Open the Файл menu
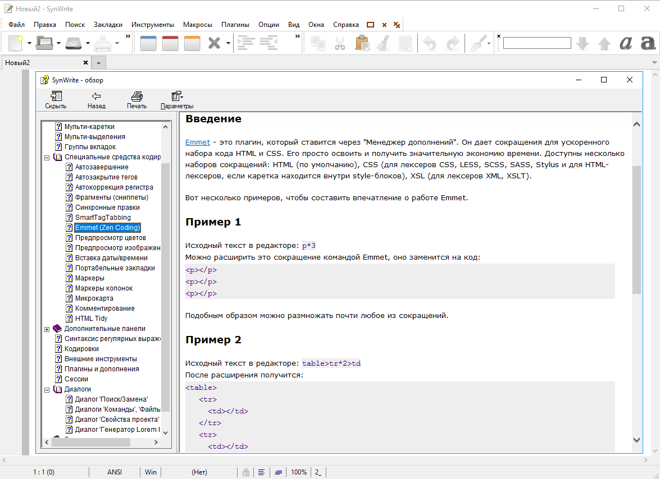660x479 pixels. [16, 25]
